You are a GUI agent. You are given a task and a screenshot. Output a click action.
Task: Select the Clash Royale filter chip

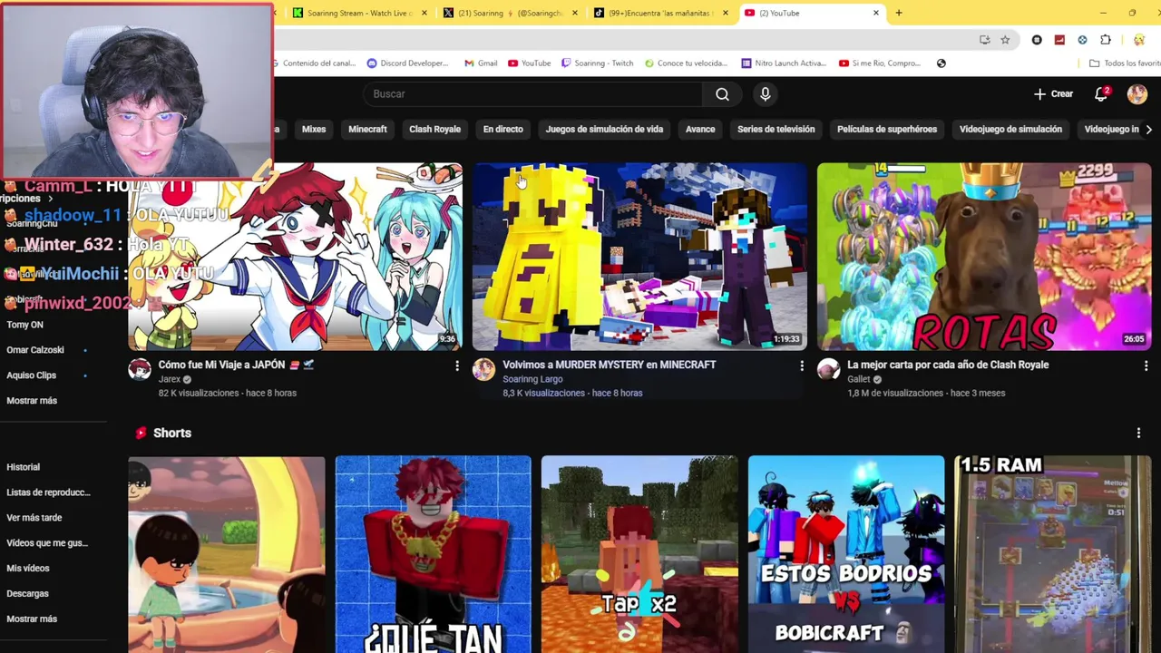[x=434, y=130]
